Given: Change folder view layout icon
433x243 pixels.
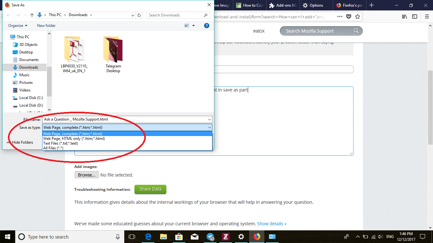Looking at the screenshot, I should (187, 26).
